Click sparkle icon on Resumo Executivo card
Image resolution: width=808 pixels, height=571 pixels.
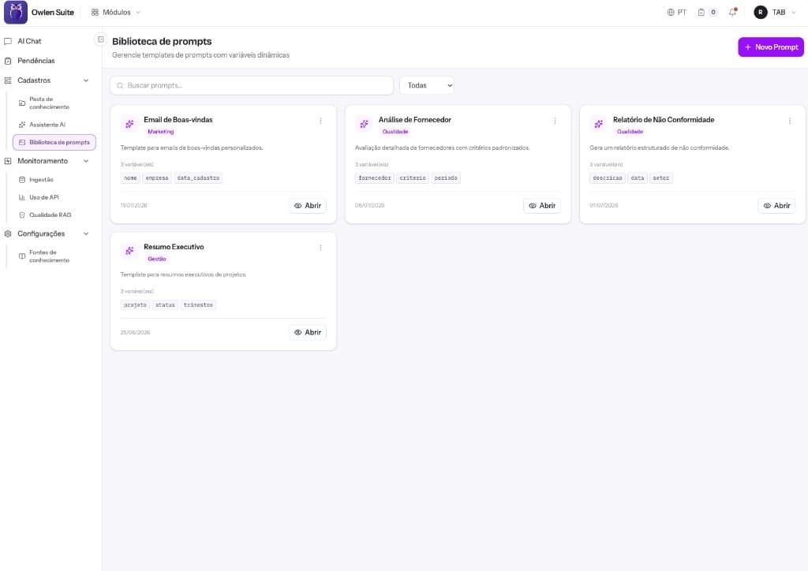[129, 251]
